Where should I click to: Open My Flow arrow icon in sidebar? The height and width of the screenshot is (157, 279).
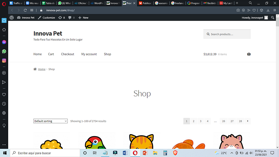[4, 82]
